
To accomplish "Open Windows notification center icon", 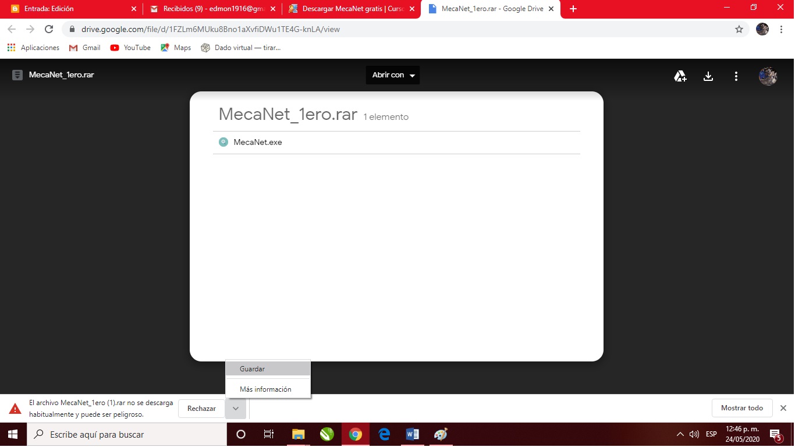I will 776,434.
